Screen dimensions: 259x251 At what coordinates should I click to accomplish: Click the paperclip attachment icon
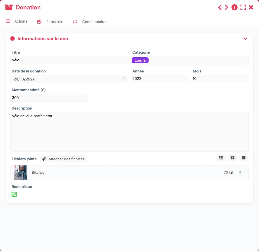[44, 159]
